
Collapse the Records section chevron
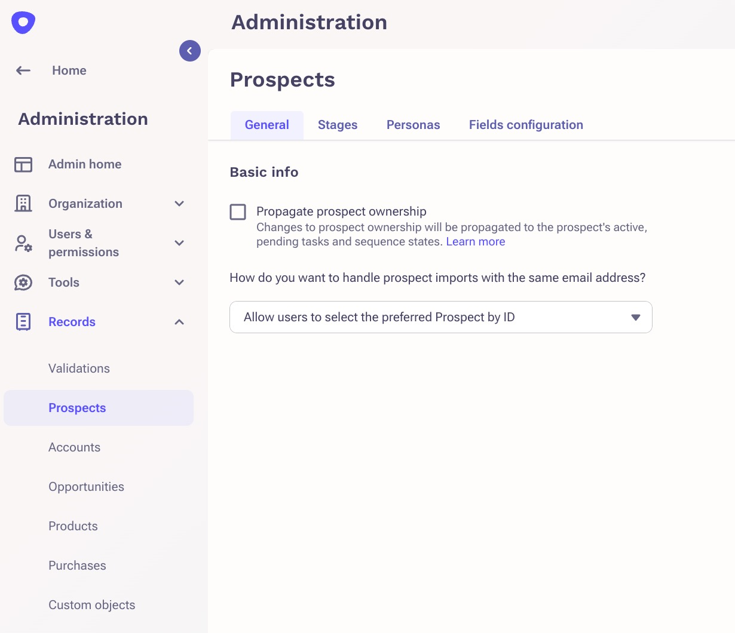[x=179, y=322]
